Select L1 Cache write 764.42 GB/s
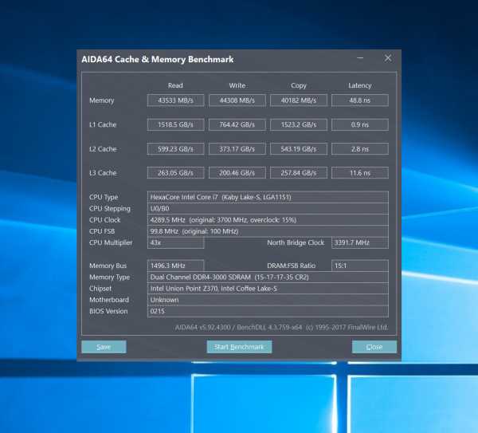 point(237,124)
